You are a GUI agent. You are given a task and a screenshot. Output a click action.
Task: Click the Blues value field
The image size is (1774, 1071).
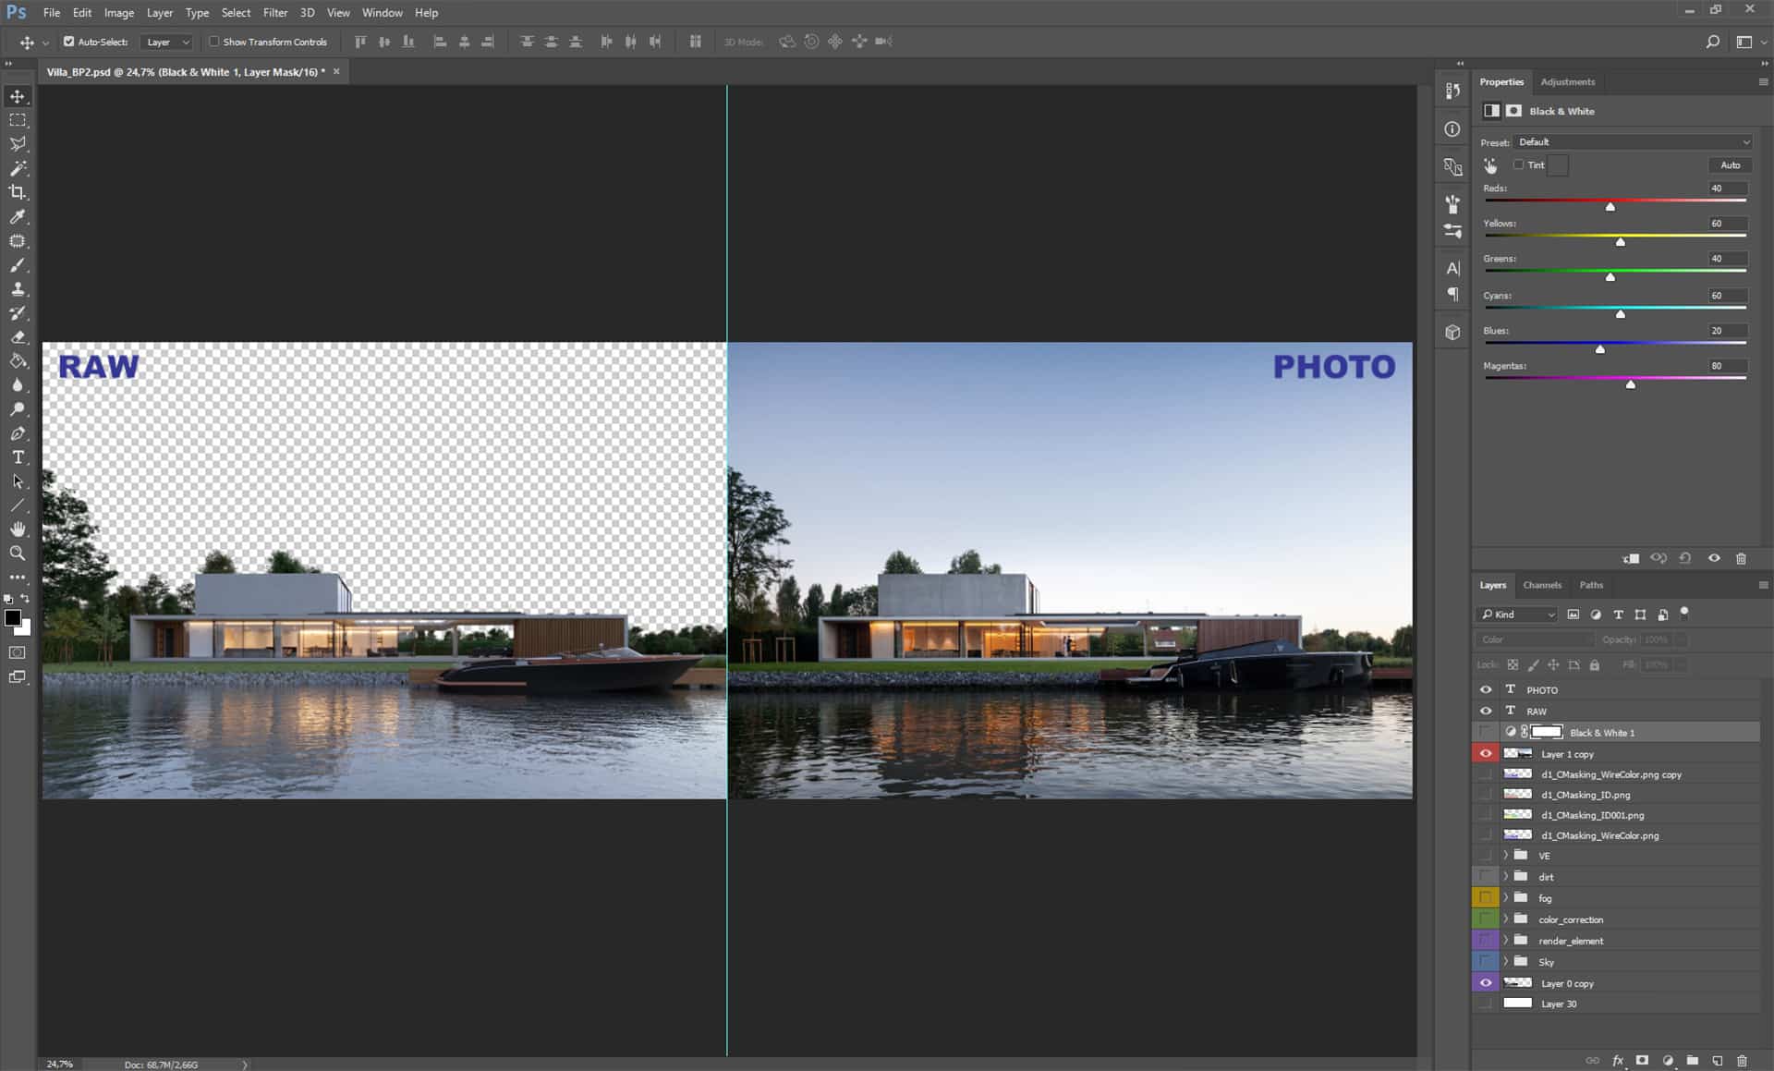1727,331
